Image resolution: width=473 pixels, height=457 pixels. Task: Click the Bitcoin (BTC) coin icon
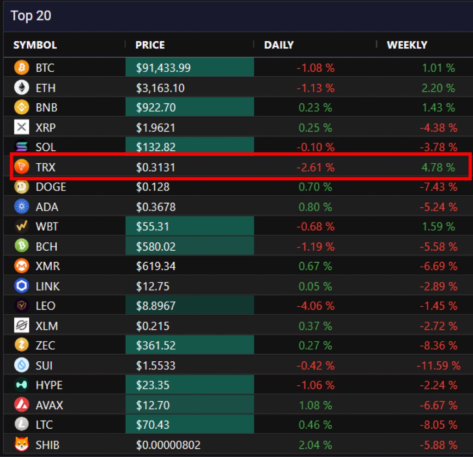[x=21, y=67]
